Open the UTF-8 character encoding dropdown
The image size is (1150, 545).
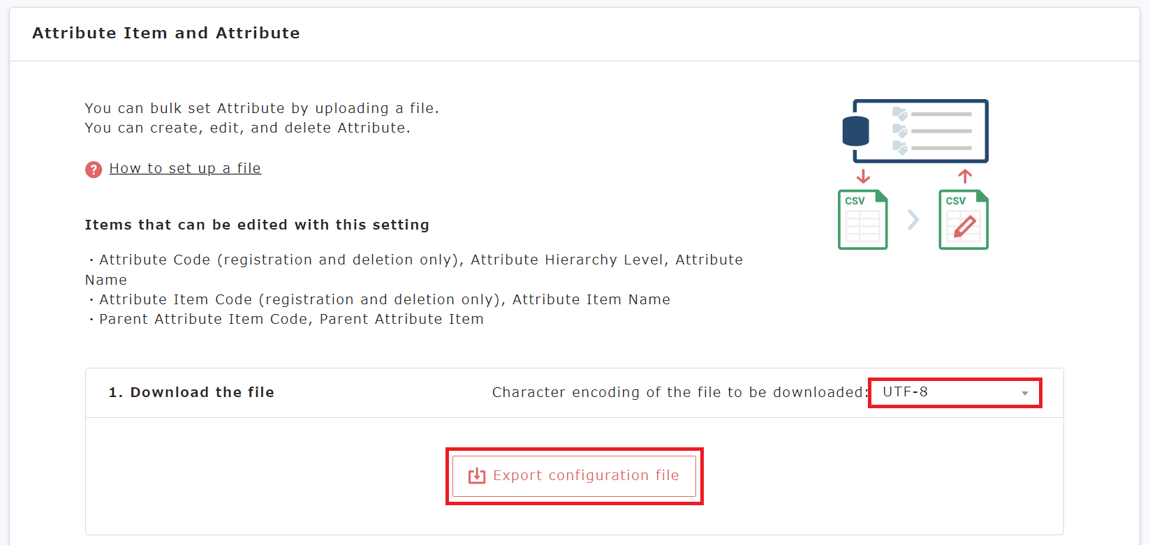pyautogui.click(x=954, y=392)
